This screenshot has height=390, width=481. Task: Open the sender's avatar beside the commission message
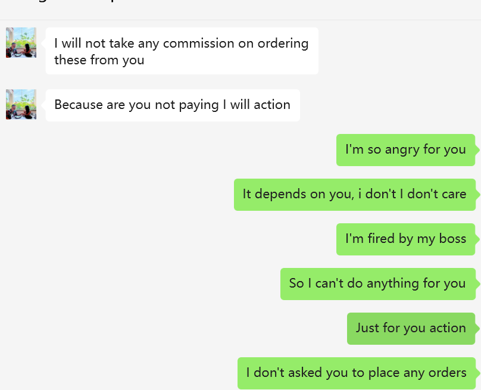(21, 42)
